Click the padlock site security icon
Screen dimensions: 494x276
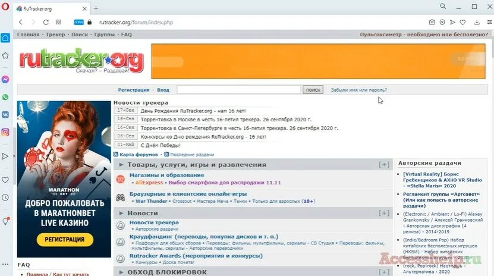(x=90, y=22)
